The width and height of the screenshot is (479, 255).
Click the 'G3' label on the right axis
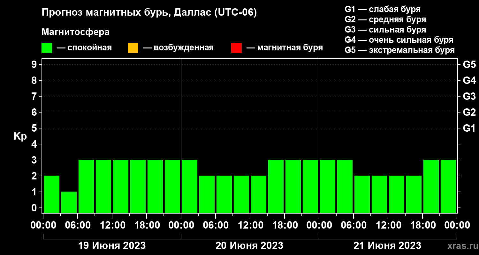coord(469,96)
